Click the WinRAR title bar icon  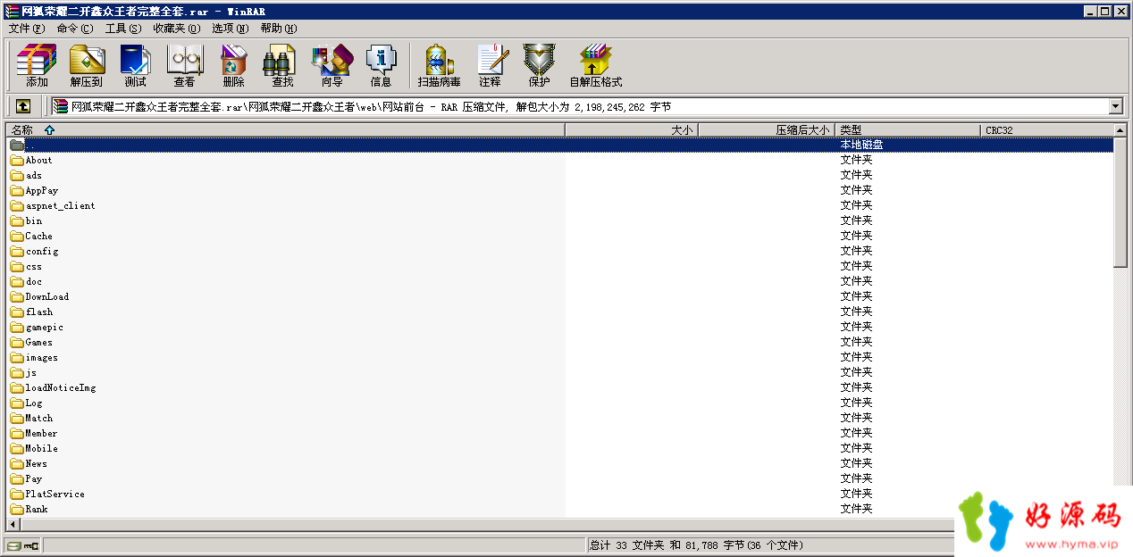click(11, 11)
